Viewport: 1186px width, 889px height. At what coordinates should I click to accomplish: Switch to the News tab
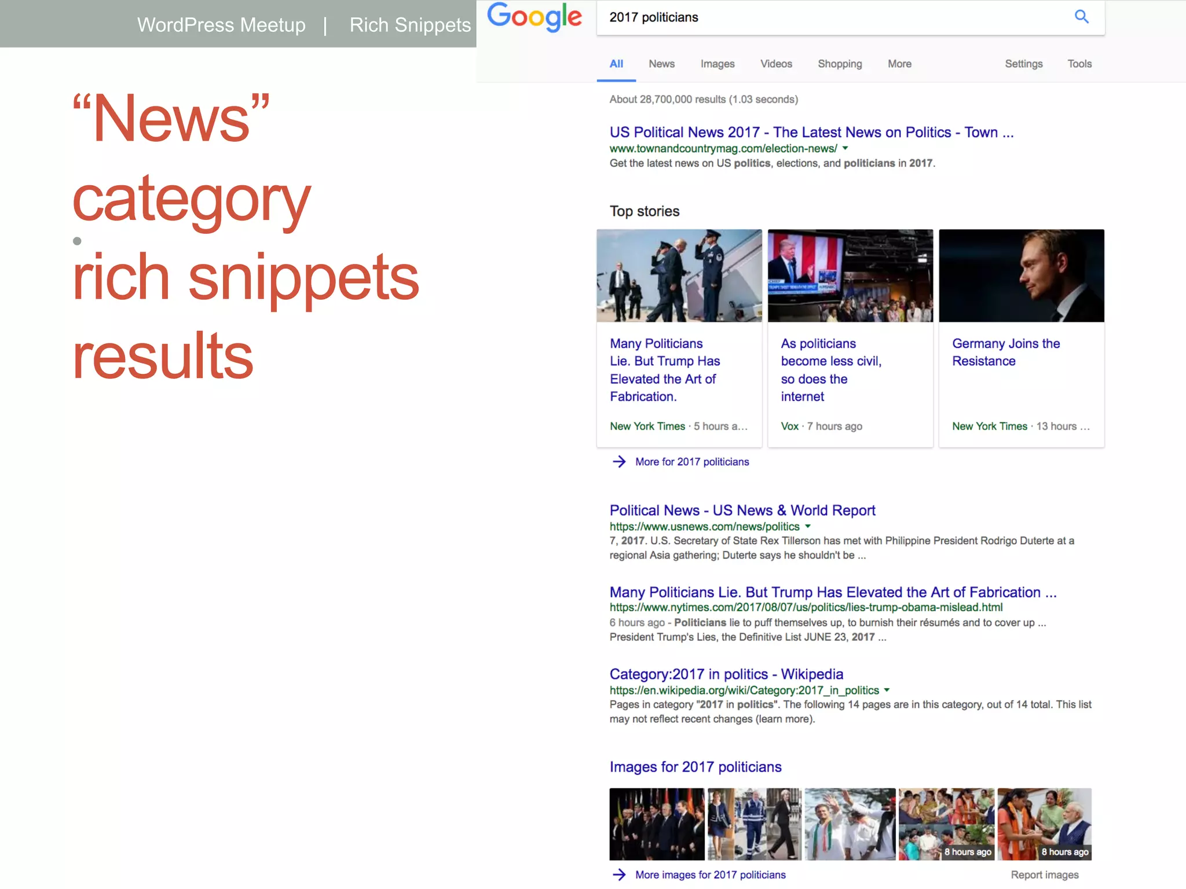tap(661, 64)
